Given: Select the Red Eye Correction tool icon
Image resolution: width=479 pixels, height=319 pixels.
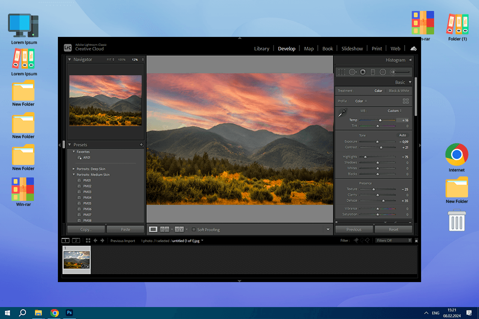Looking at the screenshot, I should (x=363, y=72).
